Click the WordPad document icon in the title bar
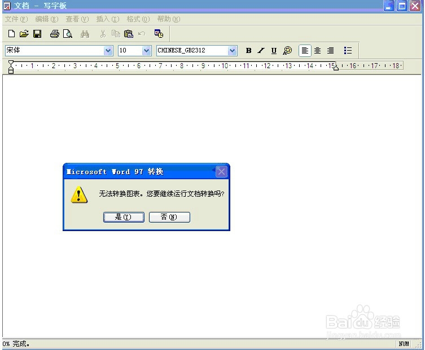The width and height of the screenshot is (425, 350). pyautogui.click(x=7, y=6)
